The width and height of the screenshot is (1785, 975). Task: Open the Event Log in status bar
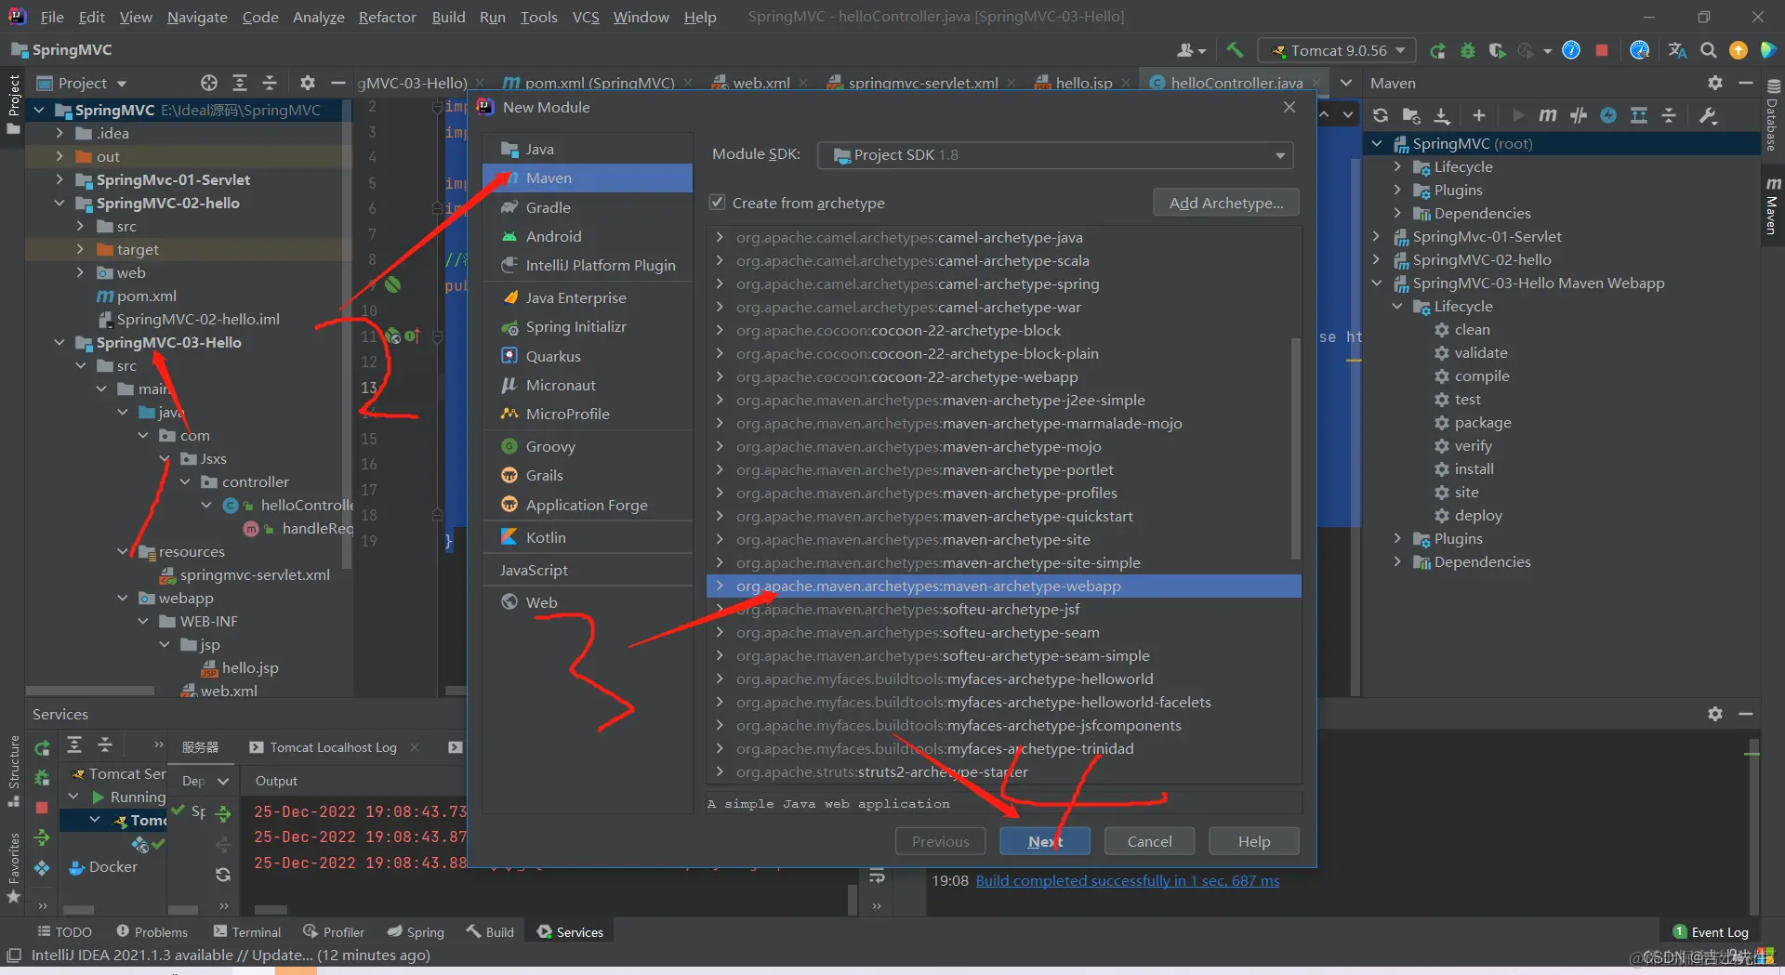[1711, 931]
